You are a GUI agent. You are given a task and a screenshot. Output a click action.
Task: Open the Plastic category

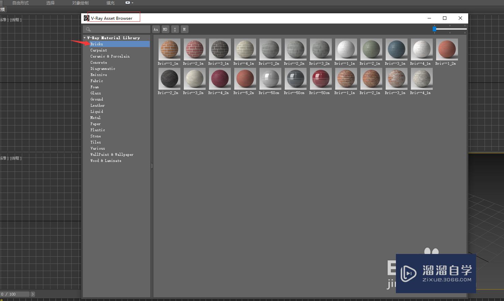(98, 130)
